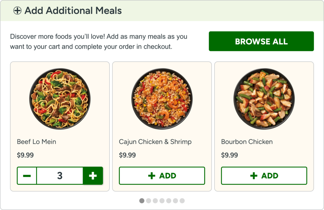Expand the Add Additional Meals header

point(73,11)
